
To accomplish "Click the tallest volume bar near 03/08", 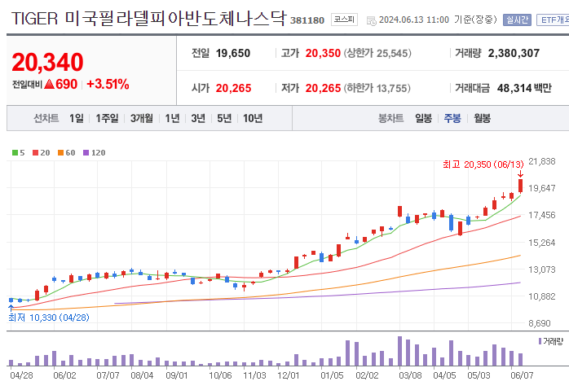I will pyautogui.click(x=400, y=351).
